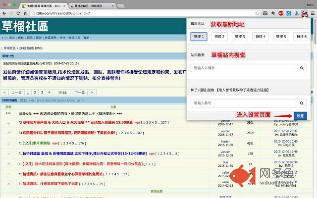Click the 链接 4 button
This screenshot has height=198, width=317.
[261, 37]
